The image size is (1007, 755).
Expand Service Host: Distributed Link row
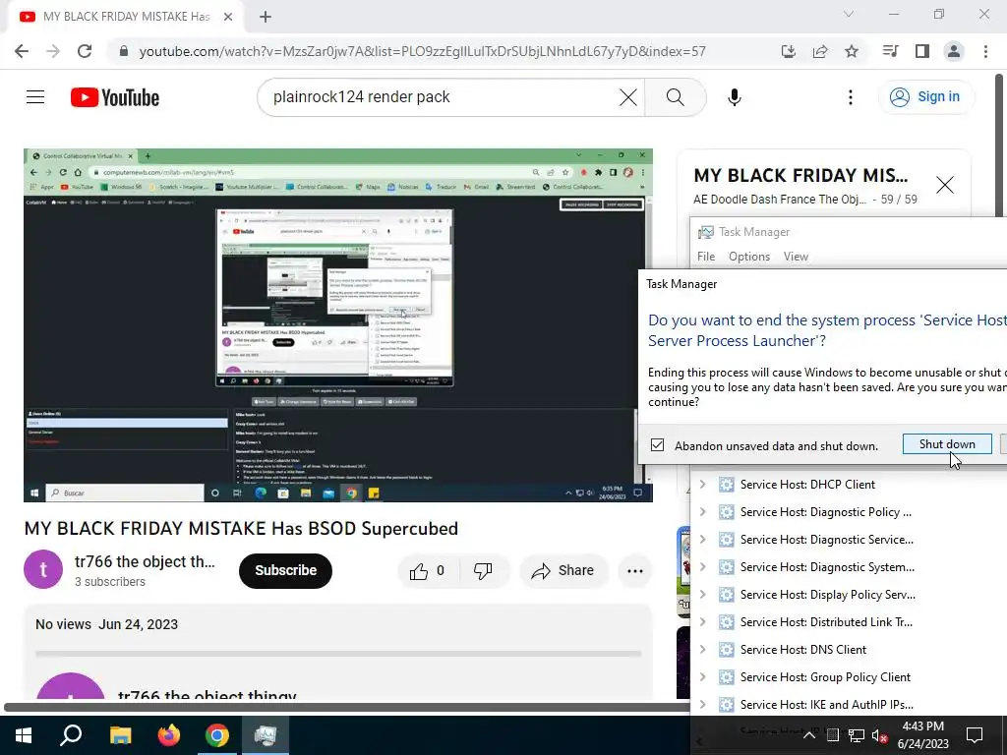(x=702, y=622)
